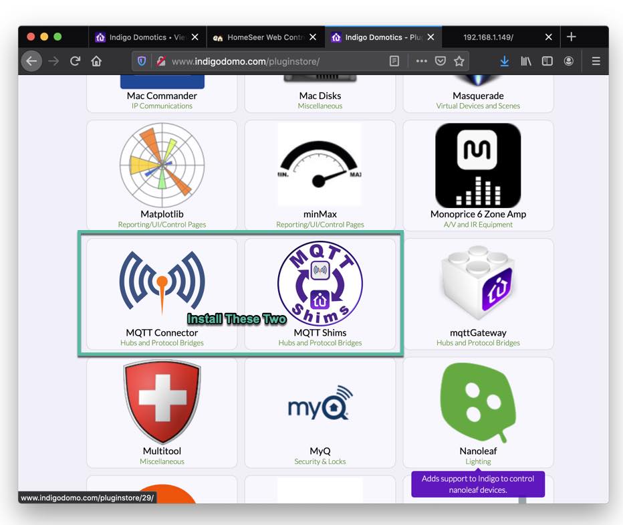Click A/V and IR Equipment category

[478, 225]
